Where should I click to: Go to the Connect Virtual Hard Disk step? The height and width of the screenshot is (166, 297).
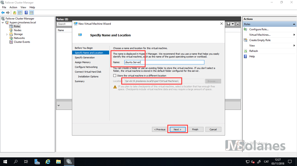point(88,72)
